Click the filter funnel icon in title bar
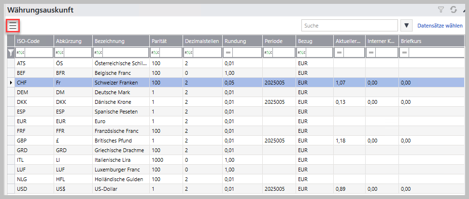 [x=441, y=10]
